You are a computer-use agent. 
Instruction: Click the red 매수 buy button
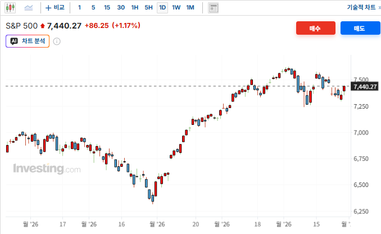[x=316, y=28]
